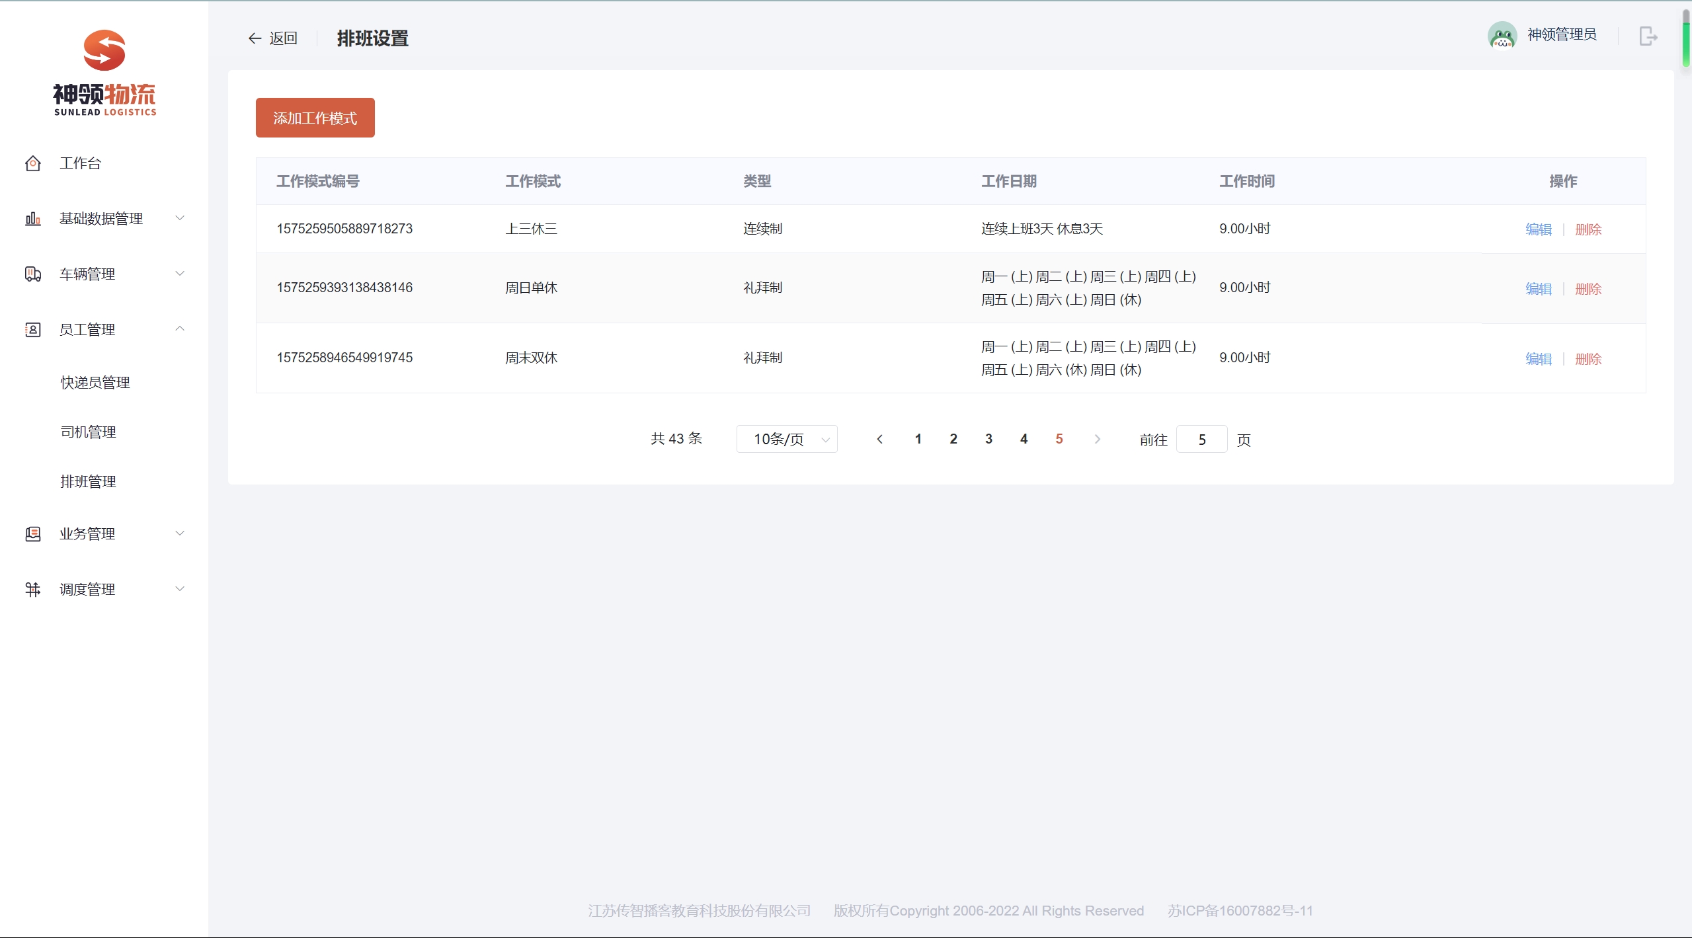This screenshot has height=938, width=1692.
Task: Click the 前往 page number input
Action: tap(1202, 440)
